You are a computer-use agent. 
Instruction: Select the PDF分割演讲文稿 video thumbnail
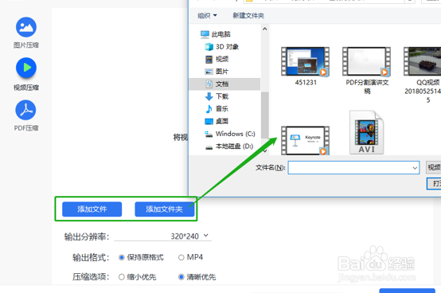pyautogui.click(x=366, y=61)
